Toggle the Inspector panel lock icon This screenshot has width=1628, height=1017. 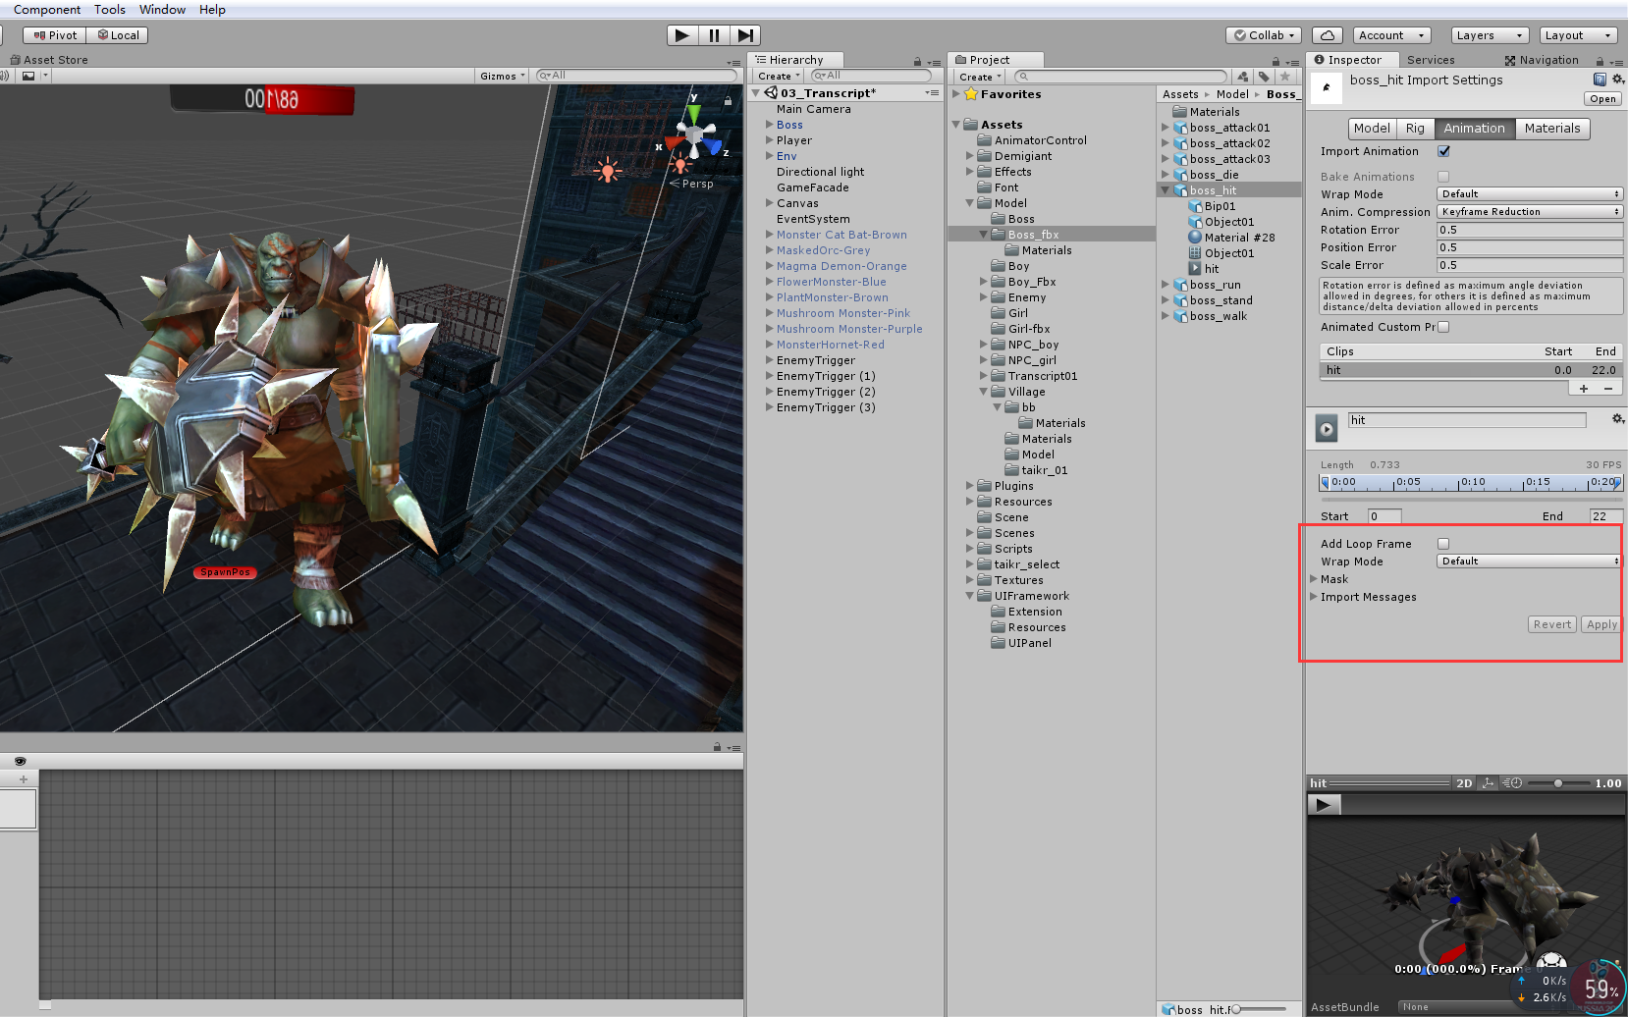tap(1600, 61)
